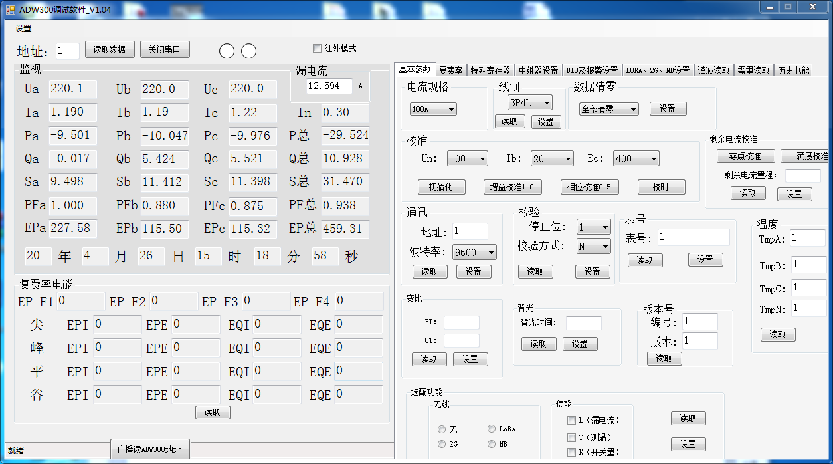Click the 表号 input field
The image size is (833, 464).
click(x=693, y=237)
